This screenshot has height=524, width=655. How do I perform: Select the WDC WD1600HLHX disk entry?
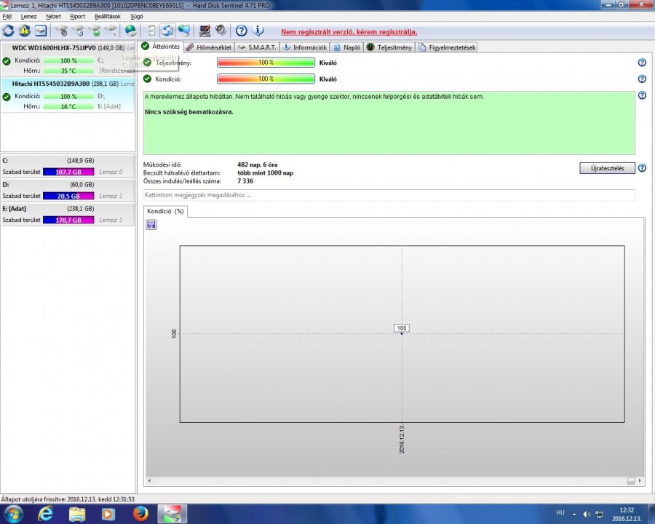68,60
